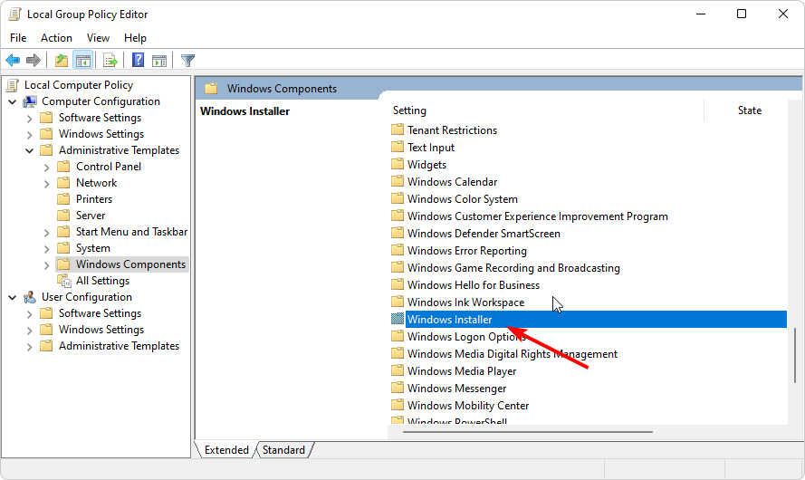Expand the System tree node
The image size is (805, 480).
(x=47, y=249)
